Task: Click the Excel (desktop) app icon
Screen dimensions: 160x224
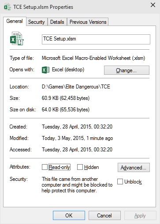Action: 45,70
